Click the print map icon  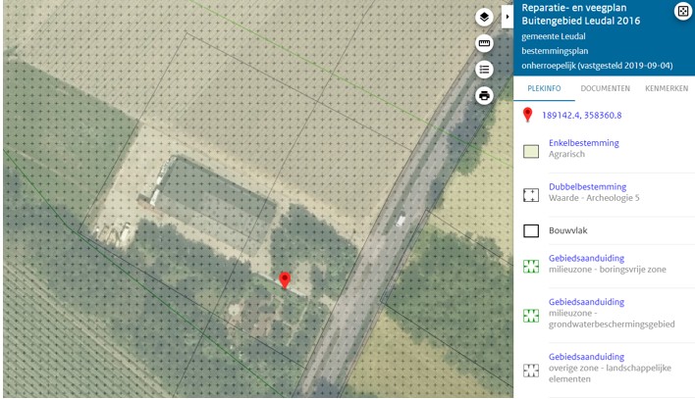pyautogui.click(x=484, y=96)
